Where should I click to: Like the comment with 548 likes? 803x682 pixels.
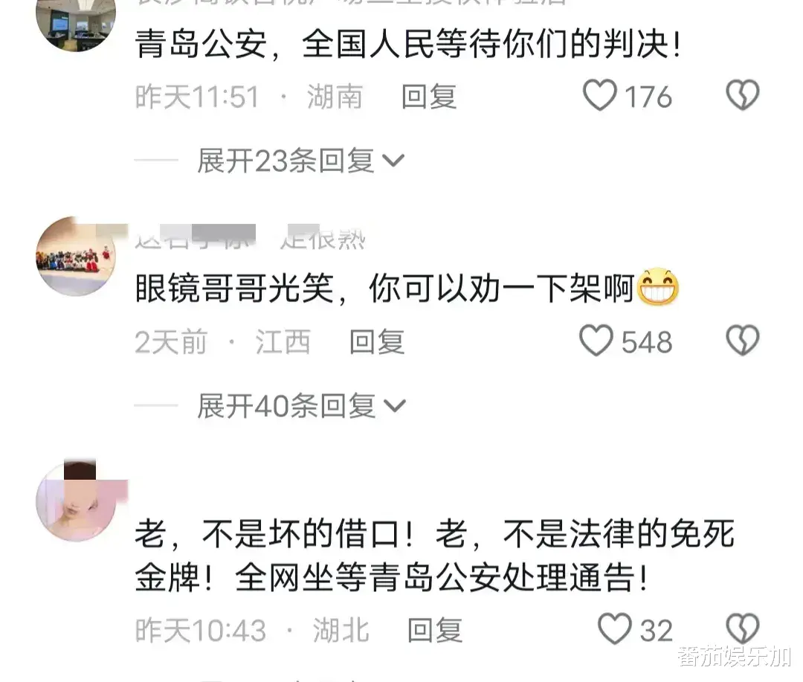(596, 341)
